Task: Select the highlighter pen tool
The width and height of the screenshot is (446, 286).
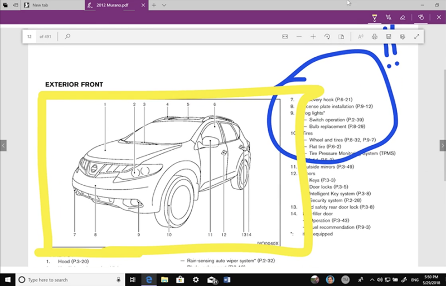Action: coord(374,16)
